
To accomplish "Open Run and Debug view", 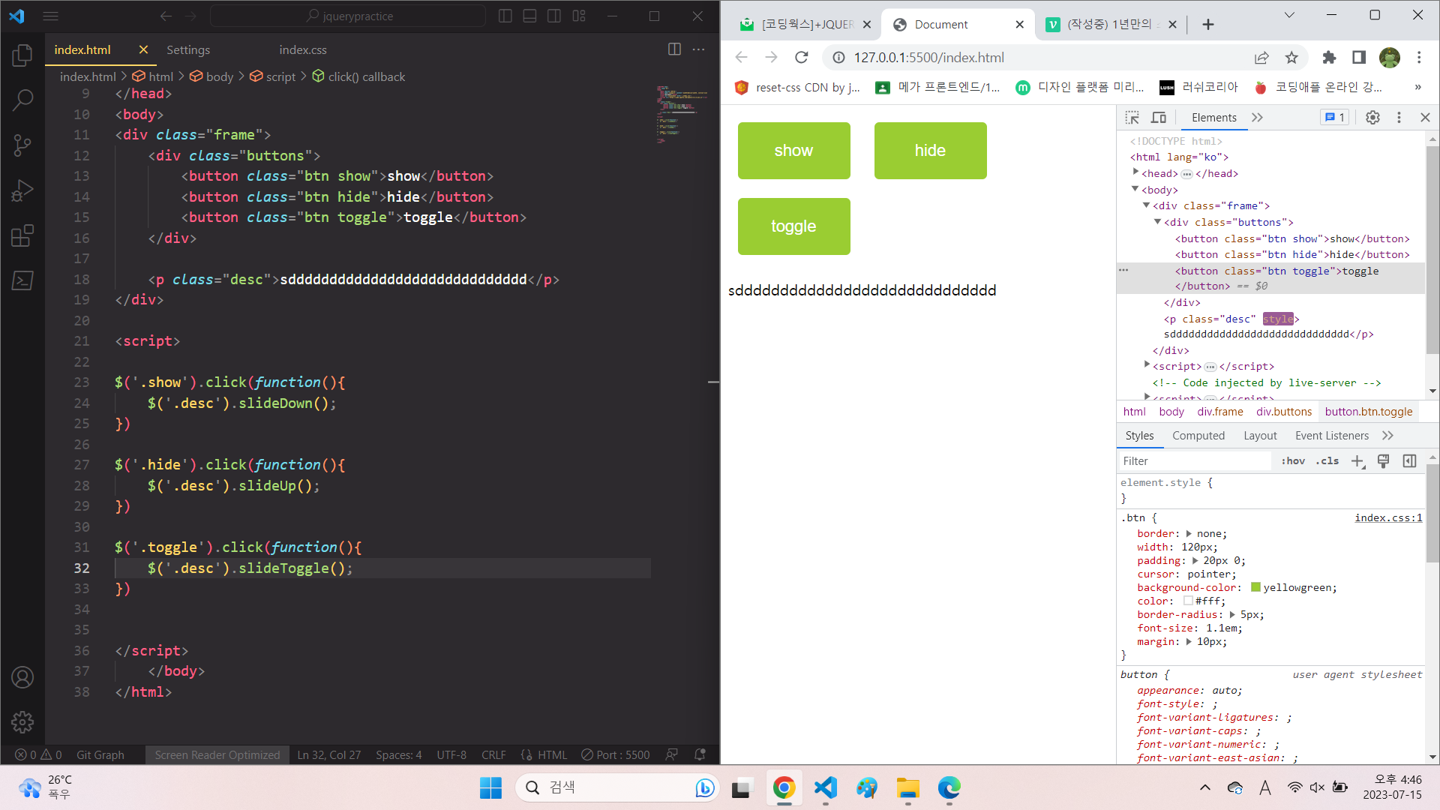I will [22, 190].
